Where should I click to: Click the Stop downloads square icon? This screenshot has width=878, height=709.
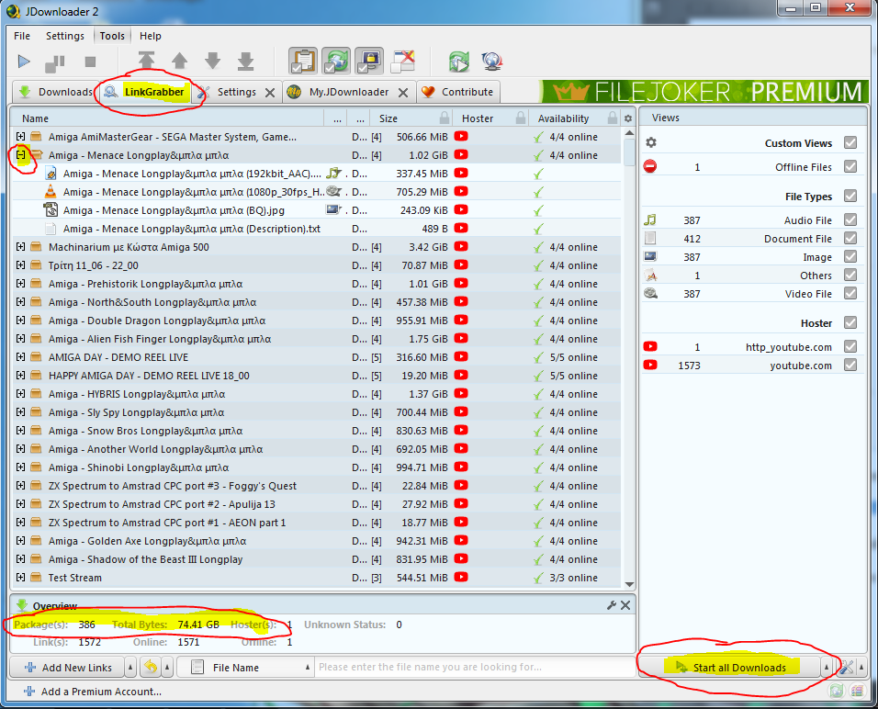[x=90, y=62]
